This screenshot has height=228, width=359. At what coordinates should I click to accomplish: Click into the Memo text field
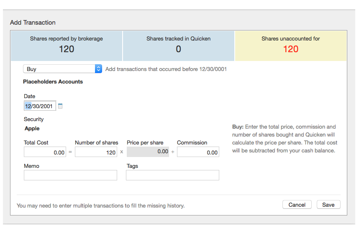click(70, 175)
